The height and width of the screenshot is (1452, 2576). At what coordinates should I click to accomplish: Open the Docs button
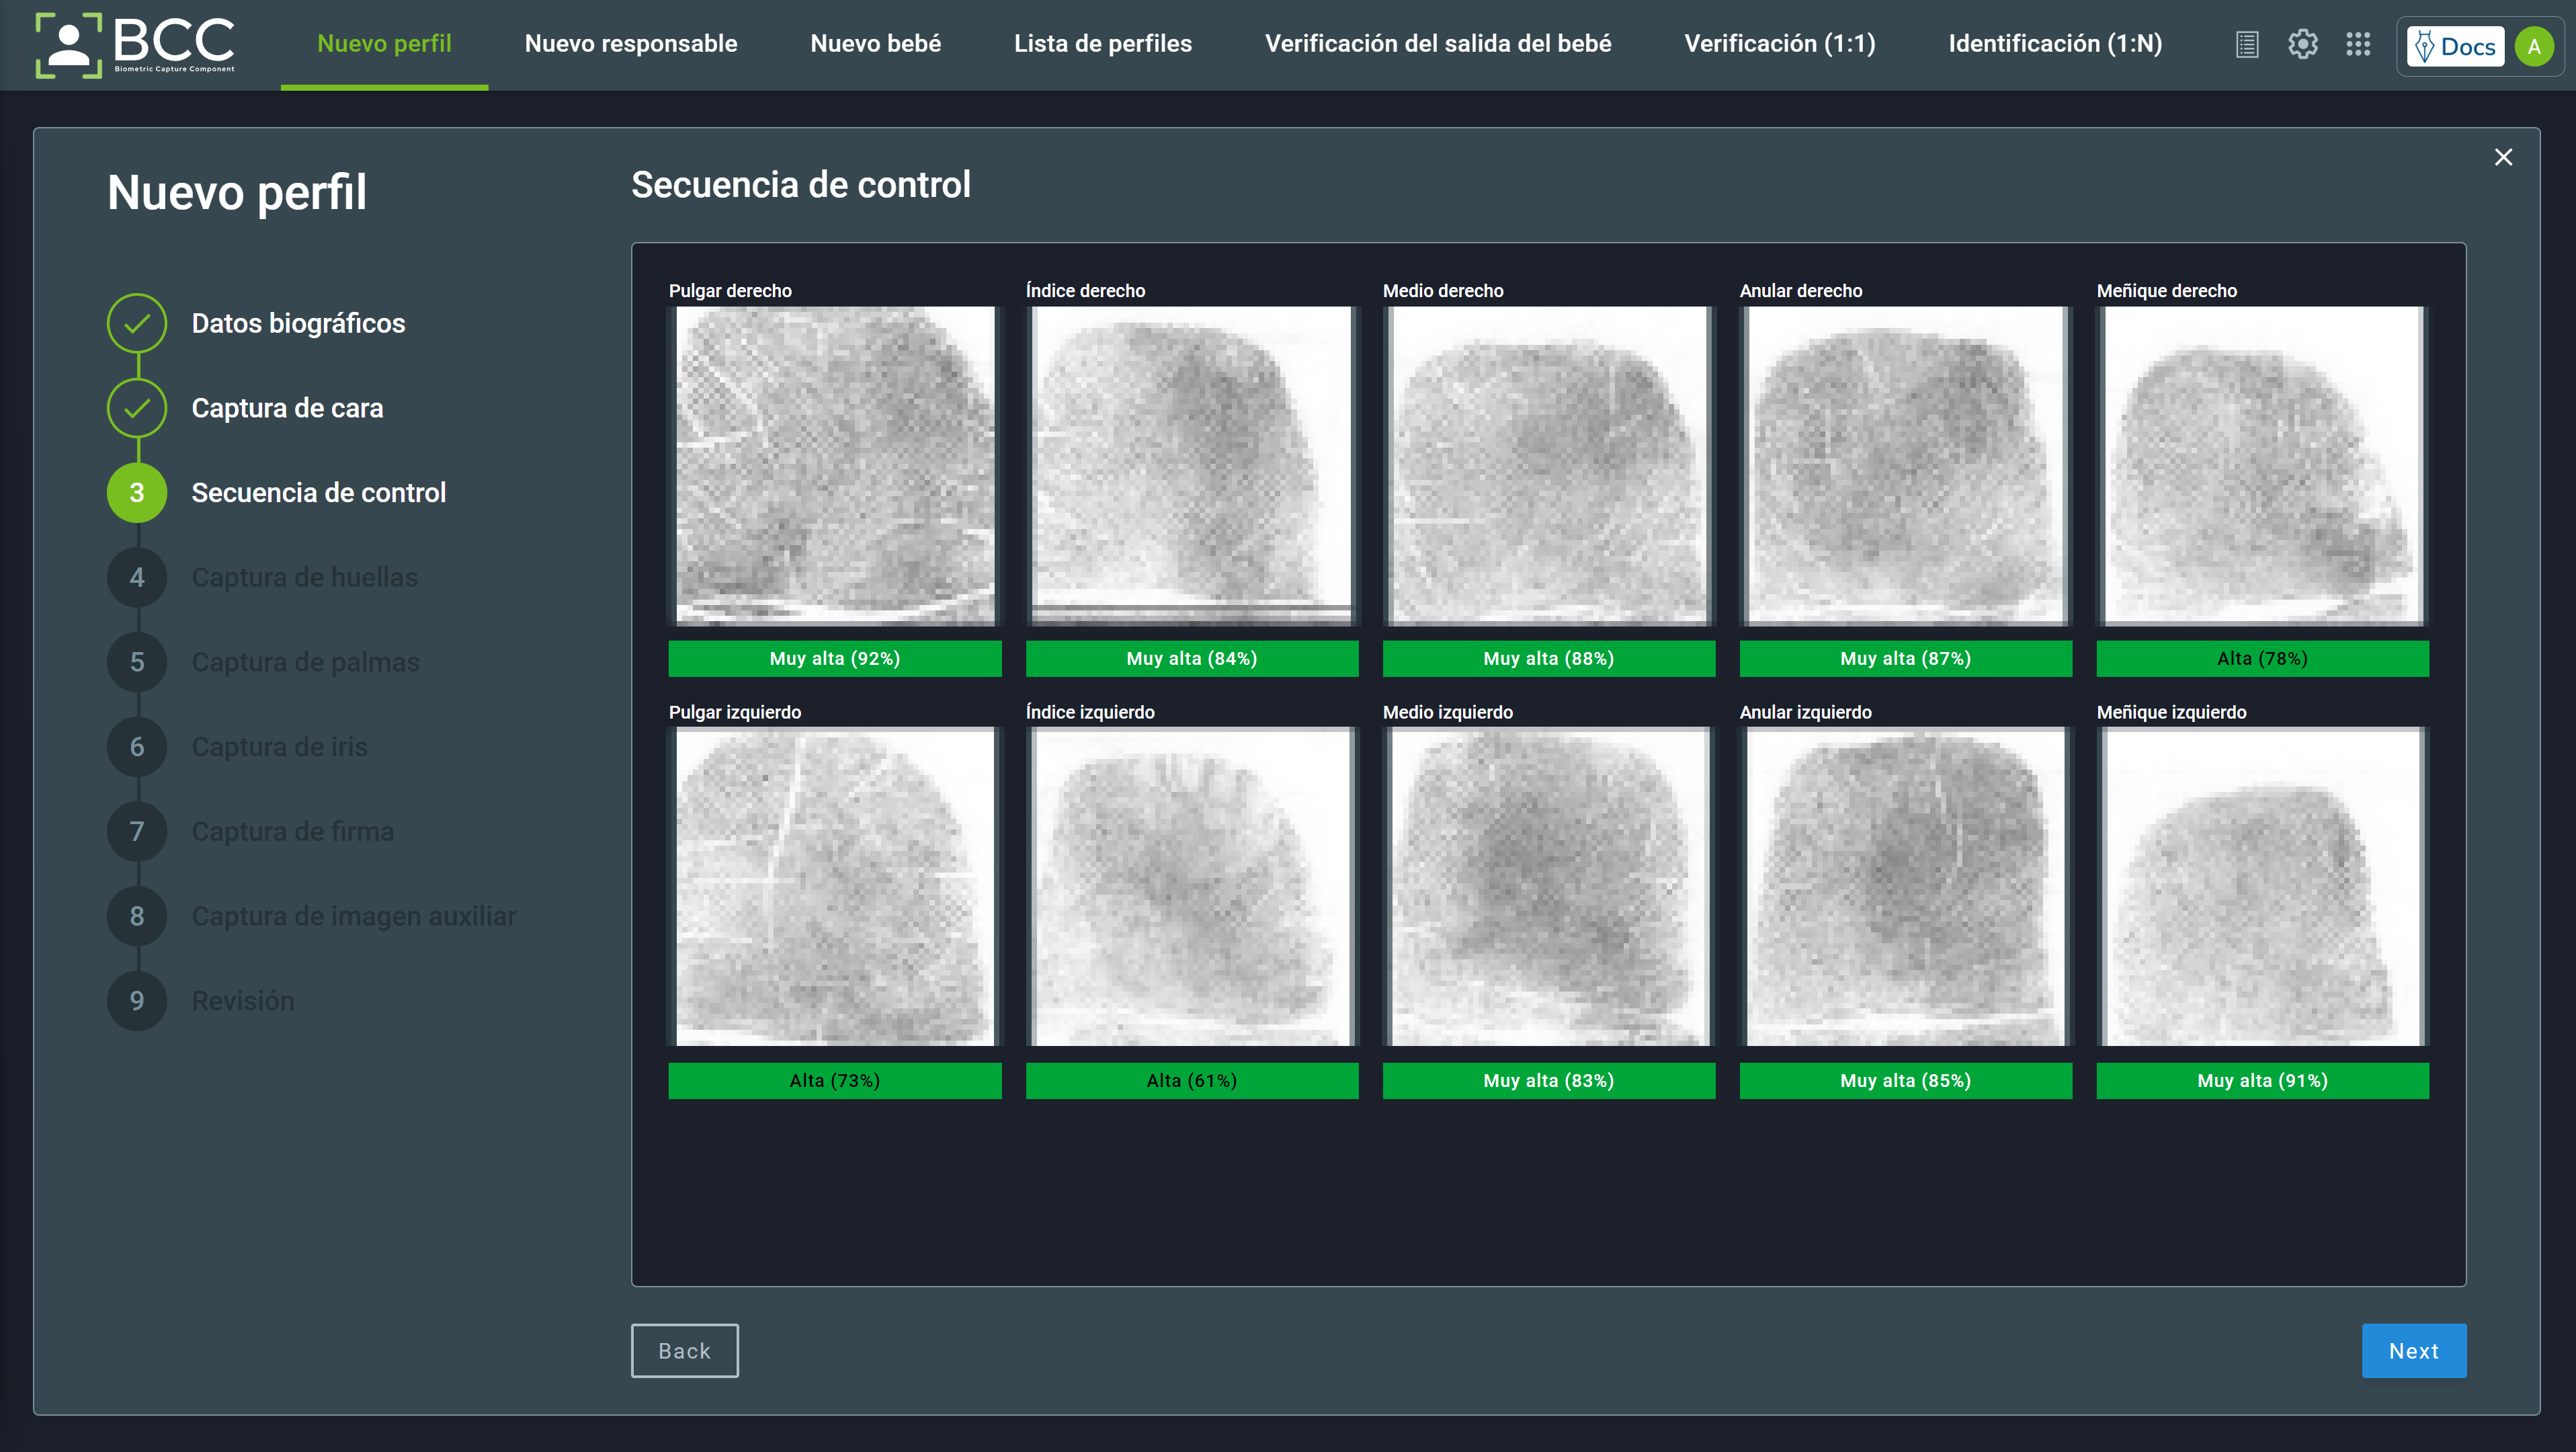tap(2455, 46)
